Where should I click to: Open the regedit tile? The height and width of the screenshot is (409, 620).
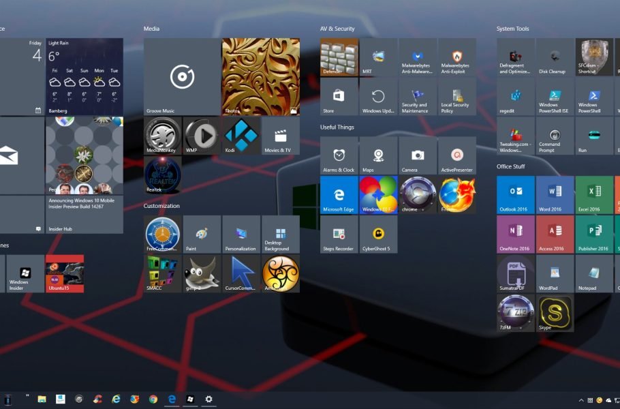(x=516, y=97)
